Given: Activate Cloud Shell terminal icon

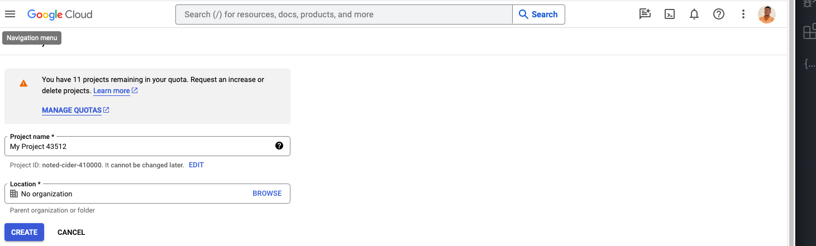Looking at the screenshot, I should 670,15.
